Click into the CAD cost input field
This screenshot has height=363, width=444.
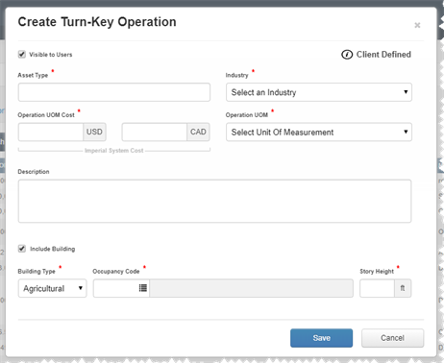155,132
